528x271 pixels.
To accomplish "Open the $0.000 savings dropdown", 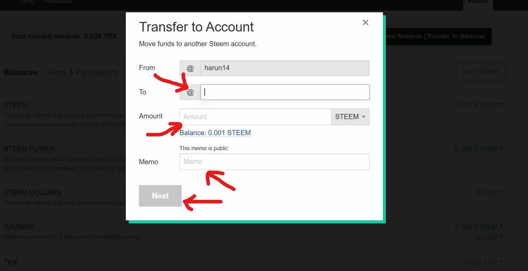I will pos(490,237).
